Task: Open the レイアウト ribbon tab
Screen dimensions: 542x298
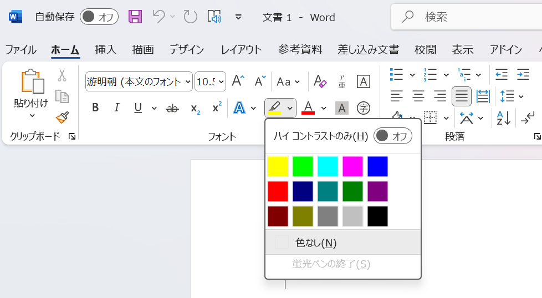Action: click(x=241, y=49)
